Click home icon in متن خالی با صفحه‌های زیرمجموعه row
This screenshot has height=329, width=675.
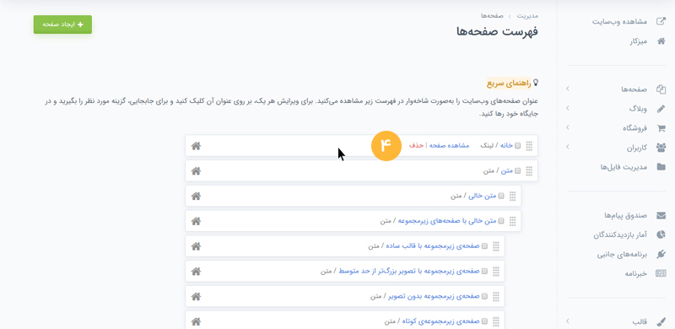[196, 221]
